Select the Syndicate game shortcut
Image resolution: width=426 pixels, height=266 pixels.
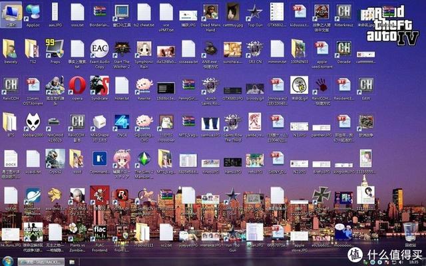[99, 85]
